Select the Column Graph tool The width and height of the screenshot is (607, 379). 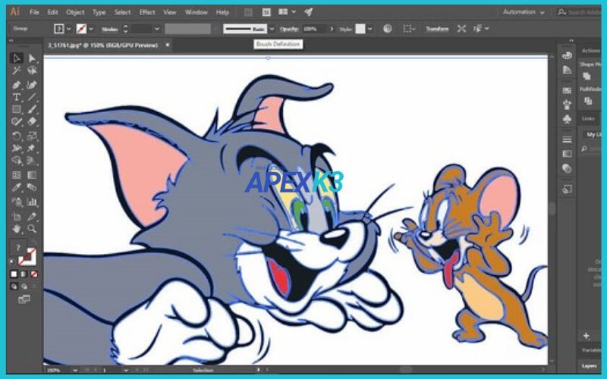[32, 202]
